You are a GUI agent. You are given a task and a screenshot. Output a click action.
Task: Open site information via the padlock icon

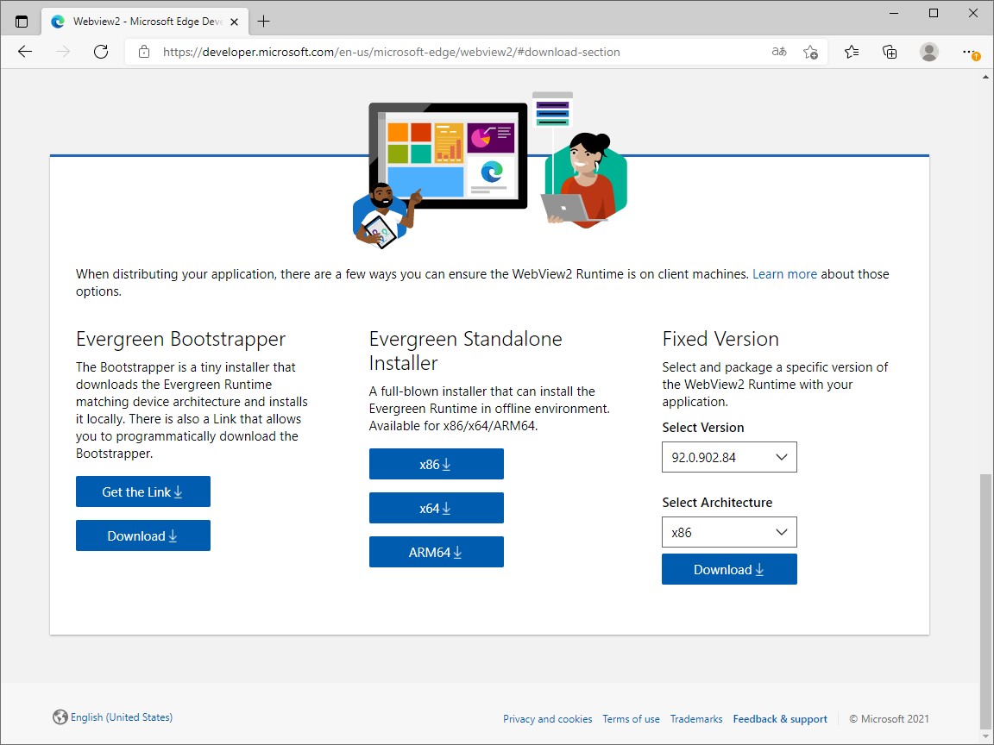click(142, 52)
